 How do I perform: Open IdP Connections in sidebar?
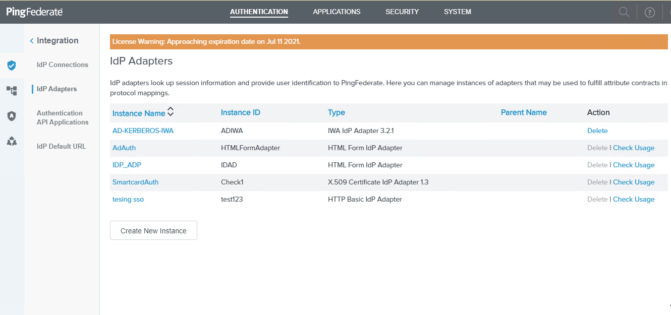click(63, 65)
